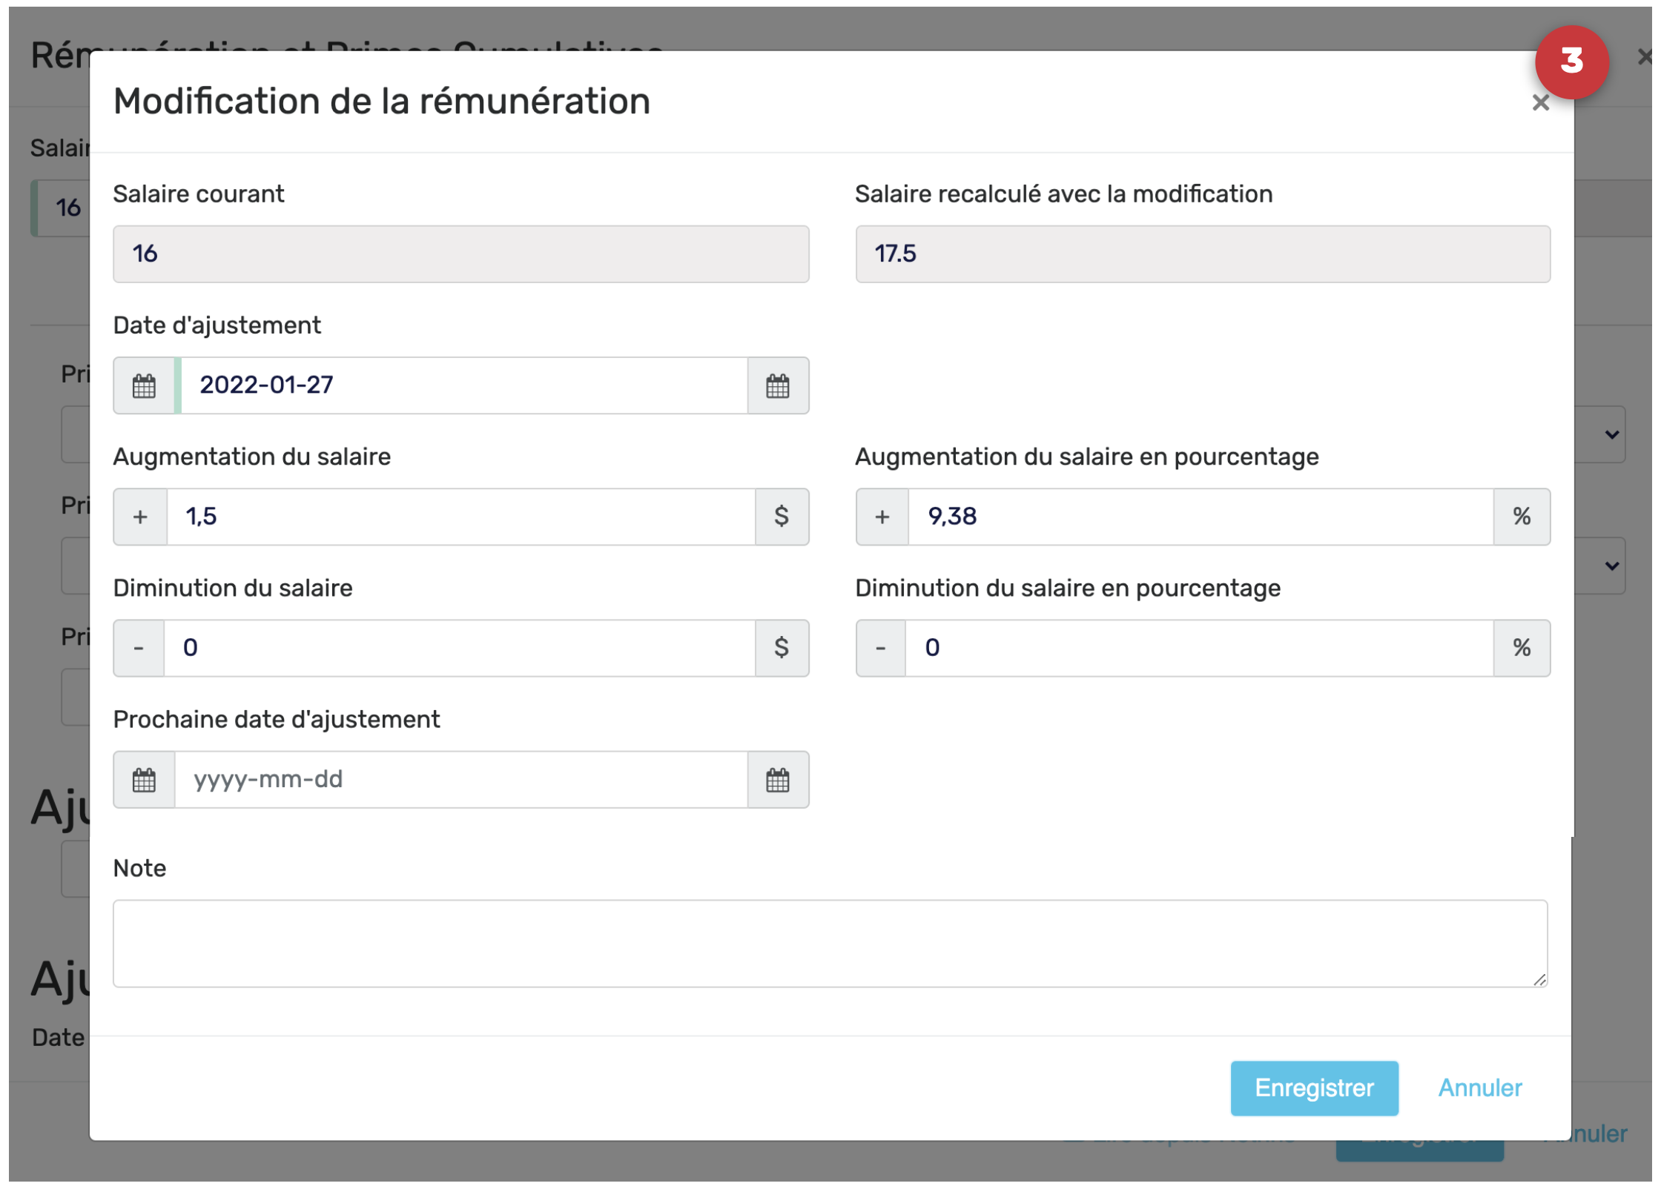Click the Diminution du salaire en pourcentage field

tap(1198, 649)
